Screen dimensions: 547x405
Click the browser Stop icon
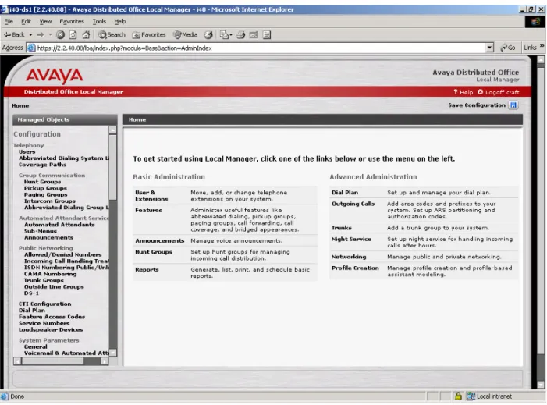(x=60, y=35)
